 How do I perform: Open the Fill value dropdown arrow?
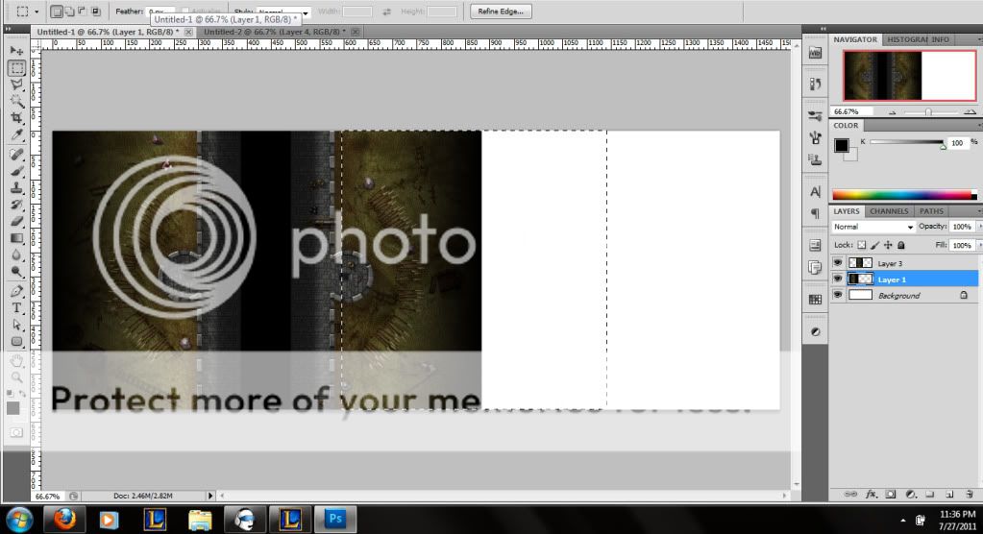[x=978, y=245]
